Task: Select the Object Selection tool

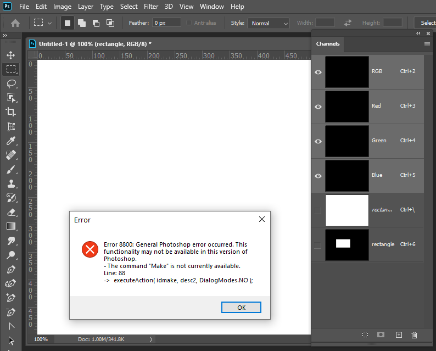Action: 11,98
